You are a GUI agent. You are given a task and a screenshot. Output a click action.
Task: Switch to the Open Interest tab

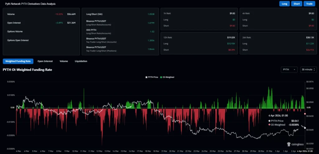tap(45, 61)
